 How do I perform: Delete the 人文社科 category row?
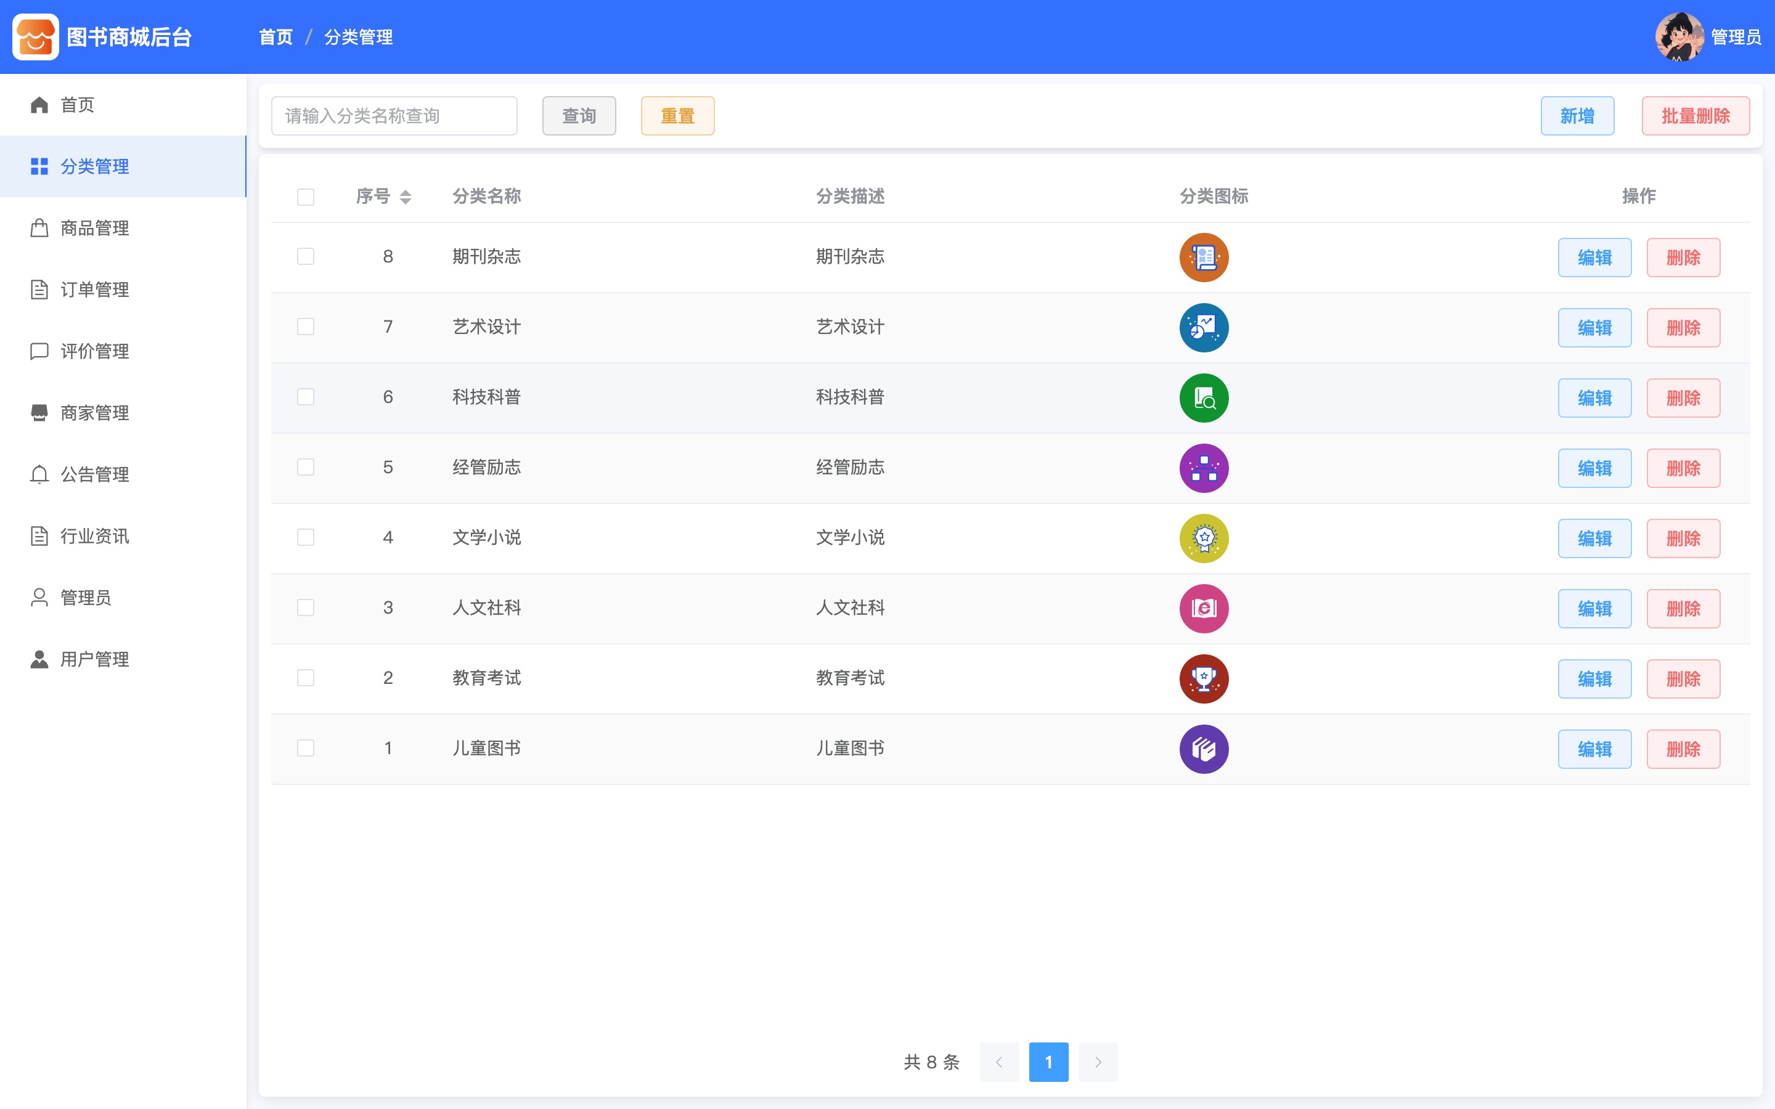point(1683,609)
